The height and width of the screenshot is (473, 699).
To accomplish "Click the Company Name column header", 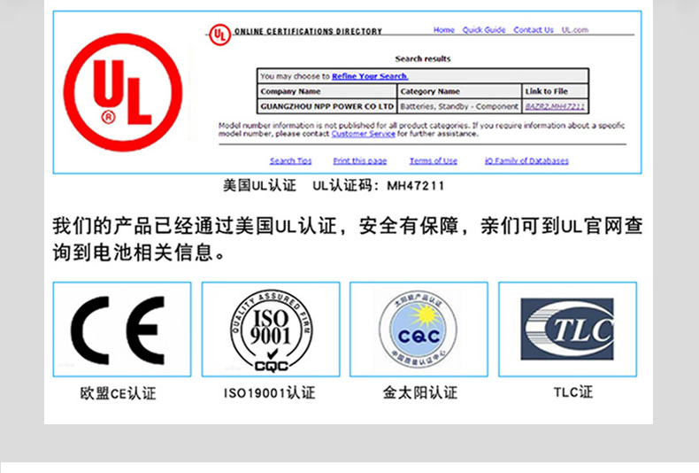I will (x=326, y=91).
